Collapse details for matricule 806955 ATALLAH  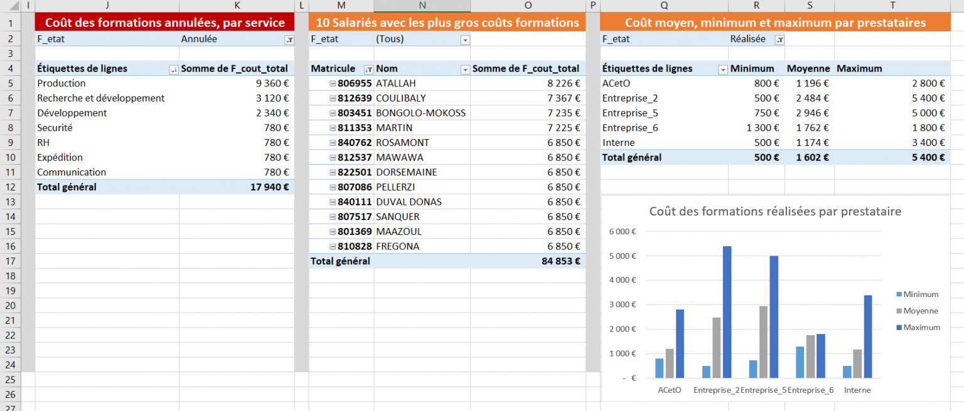click(x=331, y=83)
